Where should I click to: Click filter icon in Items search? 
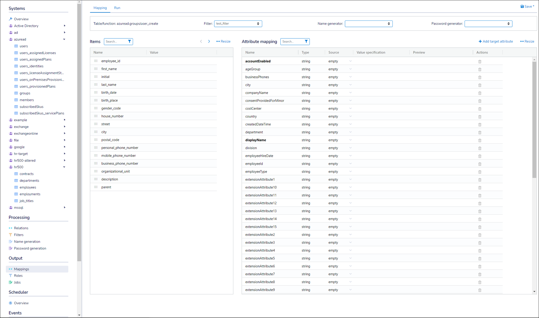[x=129, y=42]
